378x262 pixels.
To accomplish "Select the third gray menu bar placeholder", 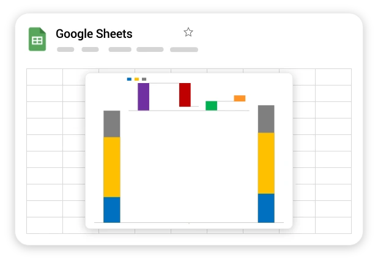I will [x=120, y=49].
